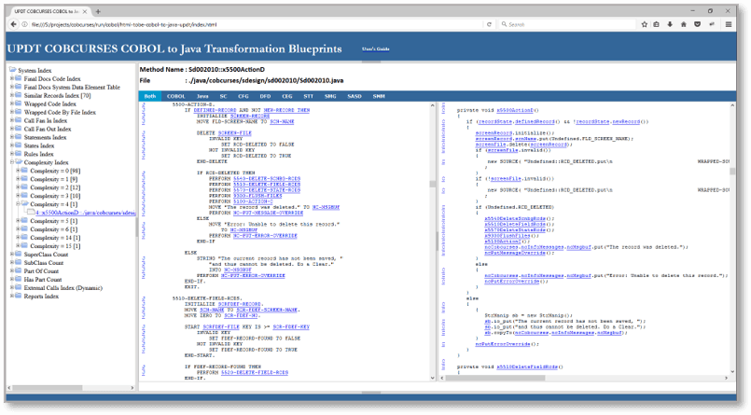The height and width of the screenshot is (415, 751).
Task: Open the 4::x5500ActionD tree entry
Action: pyautogui.click(x=85, y=213)
